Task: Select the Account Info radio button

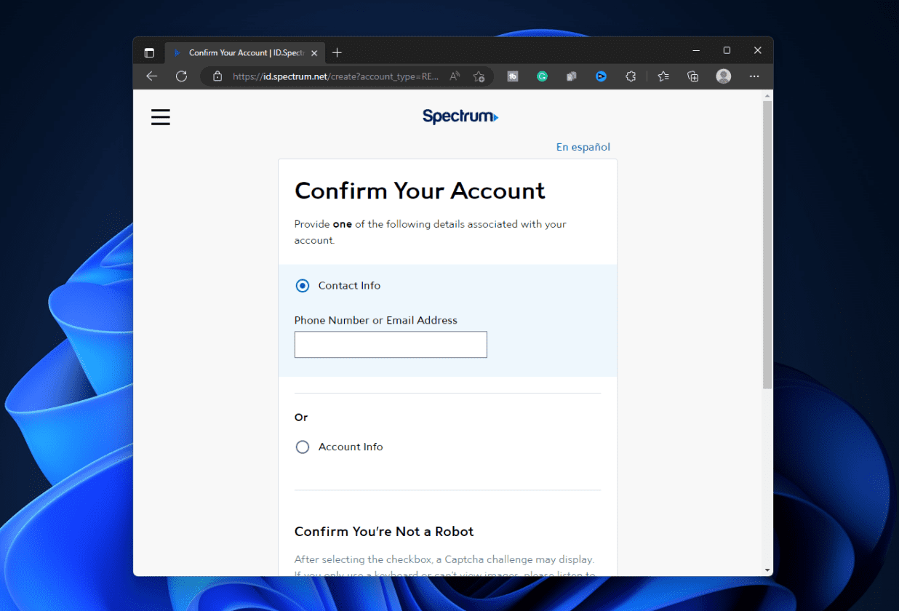Action: (x=303, y=447)
